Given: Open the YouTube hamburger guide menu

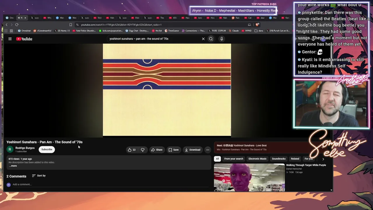Looking at the screenshot, I should tap(10, 39).
